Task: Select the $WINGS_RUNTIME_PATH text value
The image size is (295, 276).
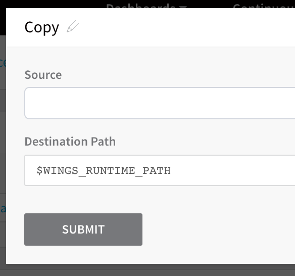Action: tap(104, 171)
